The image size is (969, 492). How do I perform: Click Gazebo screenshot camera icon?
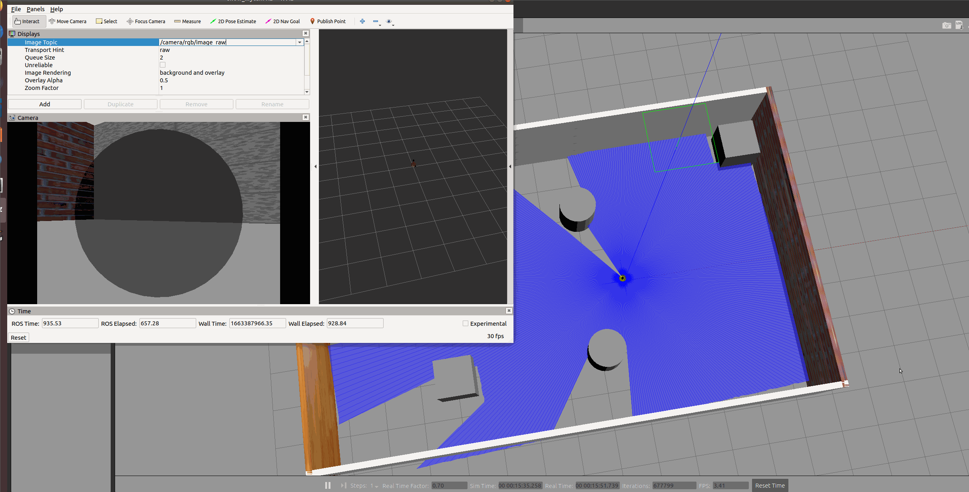[x=946, y=26]
